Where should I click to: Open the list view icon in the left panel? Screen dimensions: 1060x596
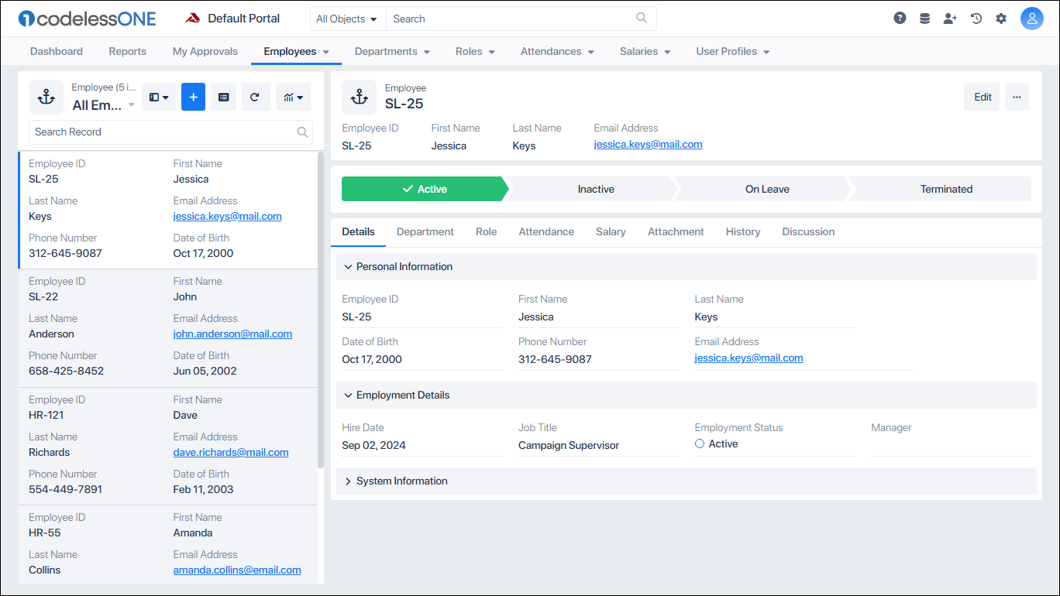click(x=223, y=97)
